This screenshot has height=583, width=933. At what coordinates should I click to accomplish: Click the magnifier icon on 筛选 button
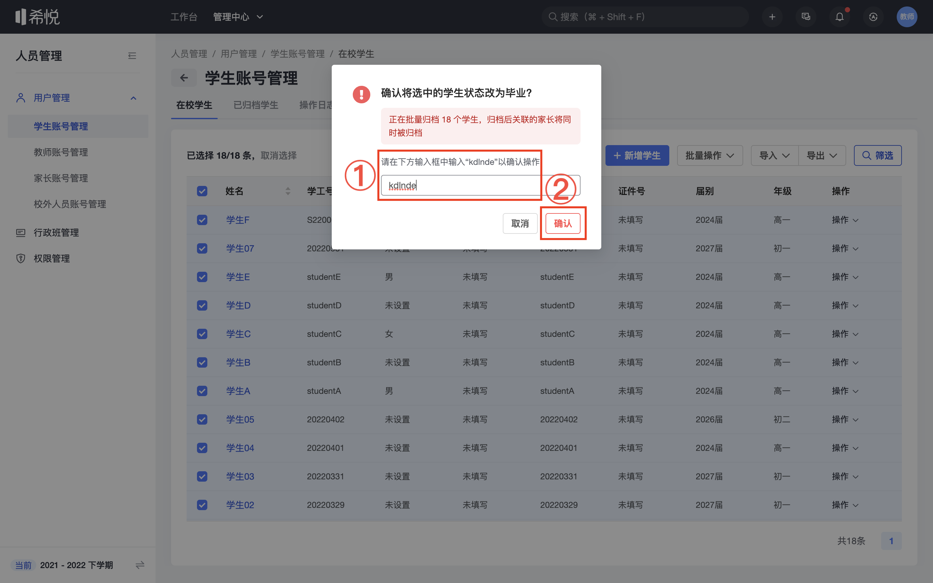point(866,155)
